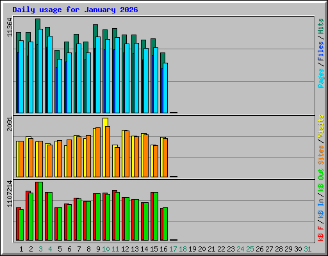328x256 pixels.
Task: Click day 12 on the x-axis
Action: [125, 249]
